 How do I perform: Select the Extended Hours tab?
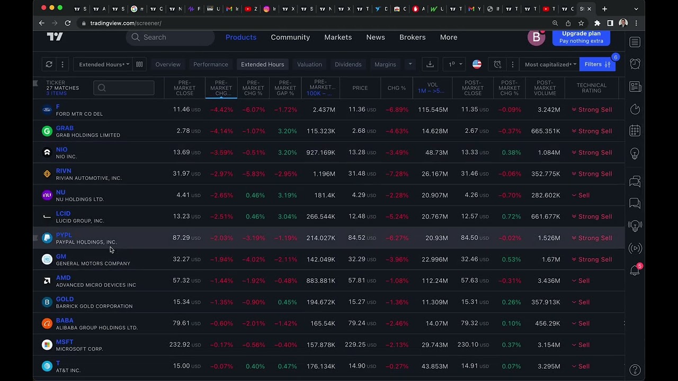coord(262,64)
